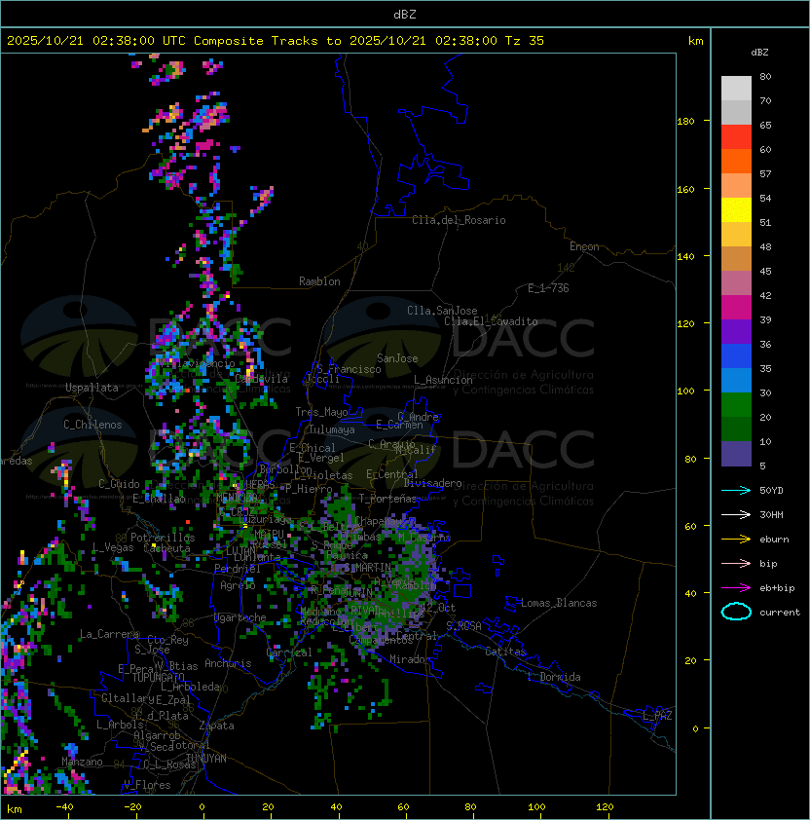Click the '-40' km axis tick label

[64, 807]
